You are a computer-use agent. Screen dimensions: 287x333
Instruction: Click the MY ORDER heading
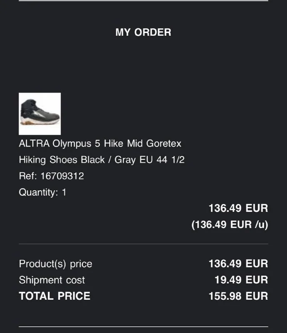(x=143, y=32)
